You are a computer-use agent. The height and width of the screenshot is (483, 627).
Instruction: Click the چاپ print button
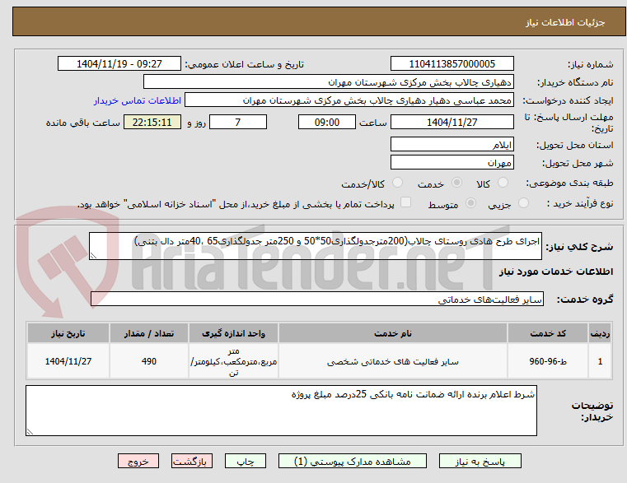coord(246,461)
